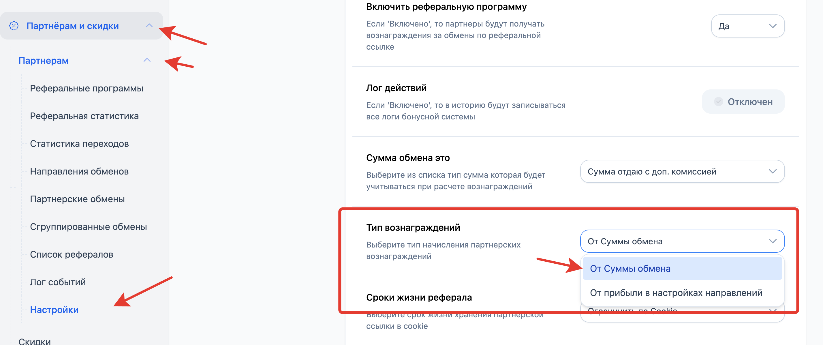Show the Лог событий page
Image resolution: width=823 pixels, height=345 pixels.
click(x=58, y=282)
